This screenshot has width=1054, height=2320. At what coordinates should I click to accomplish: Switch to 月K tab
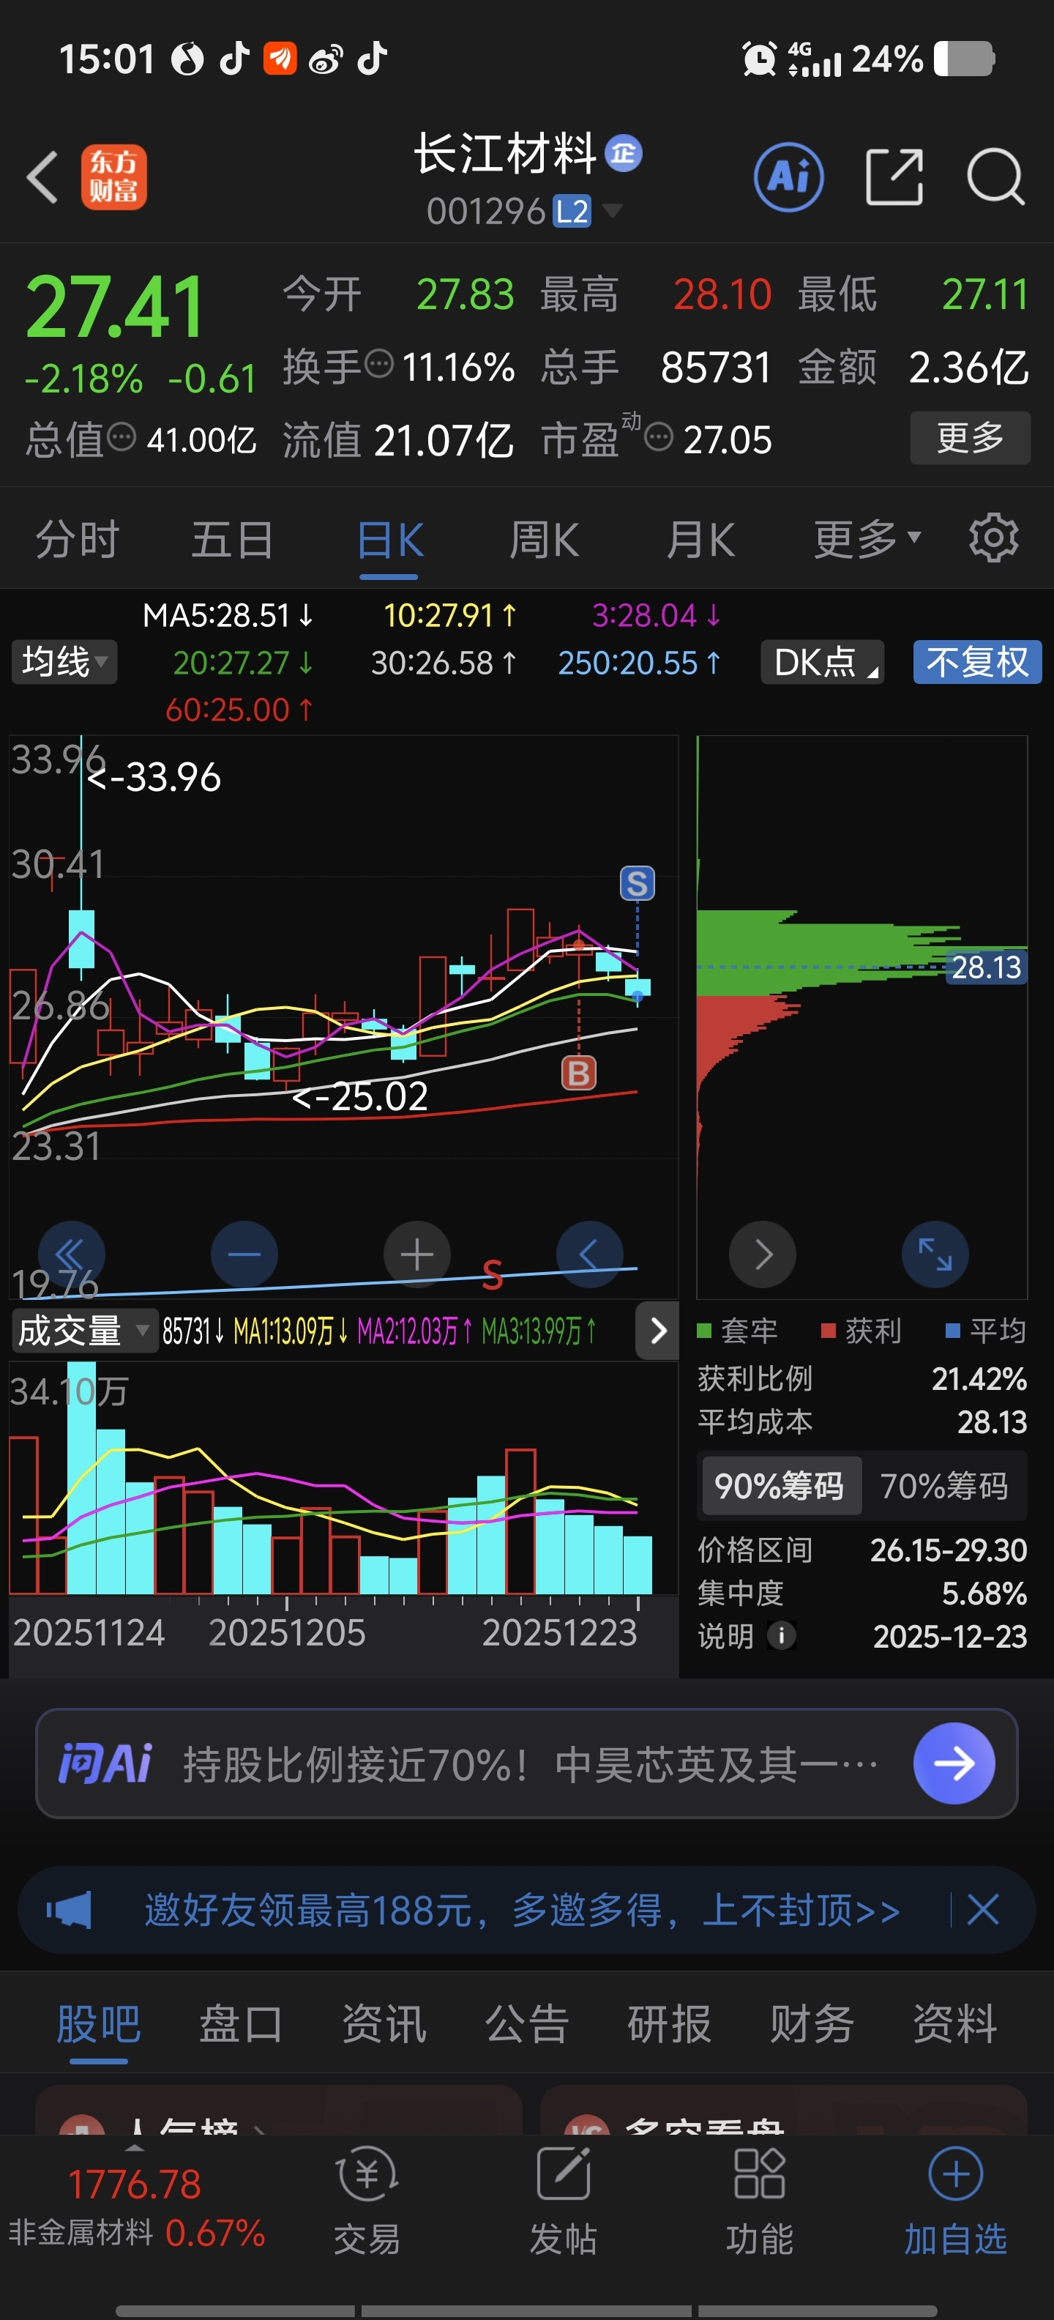point(700,538)
